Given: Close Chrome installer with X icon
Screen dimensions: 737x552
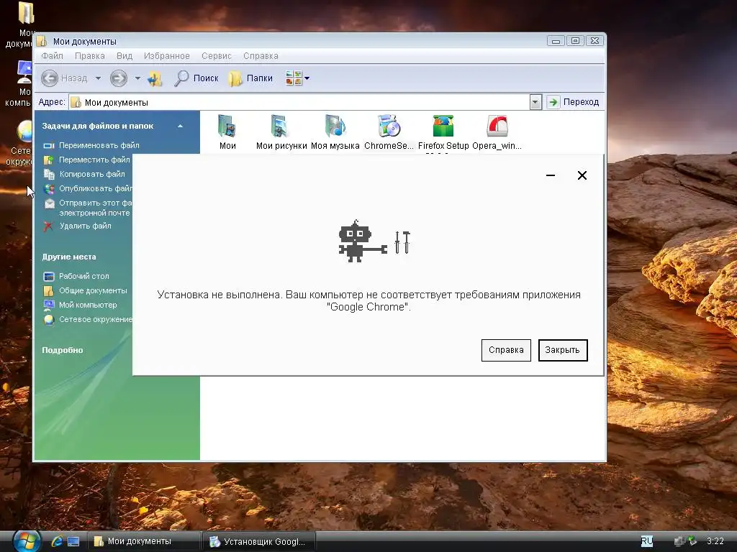Looking at the screenshot, I should click(x=582, y=175).
